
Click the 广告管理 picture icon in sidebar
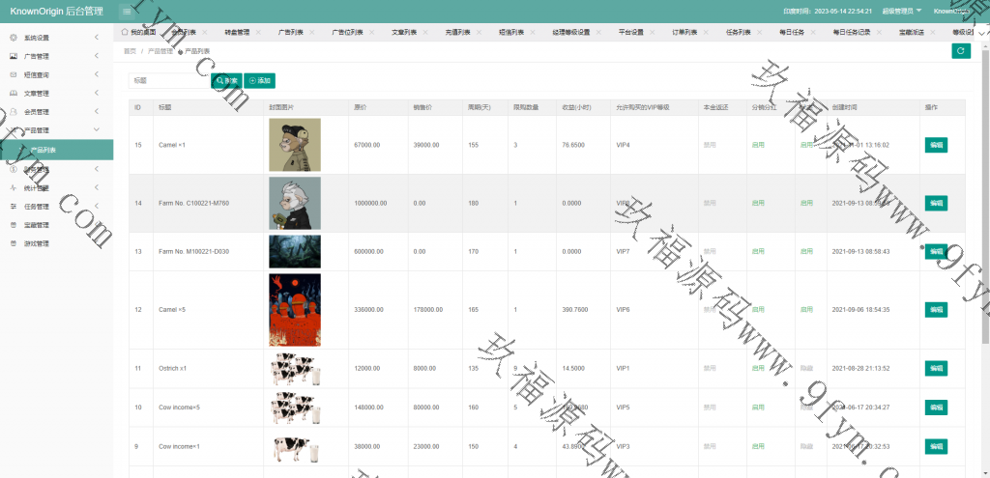pos(14,56)
